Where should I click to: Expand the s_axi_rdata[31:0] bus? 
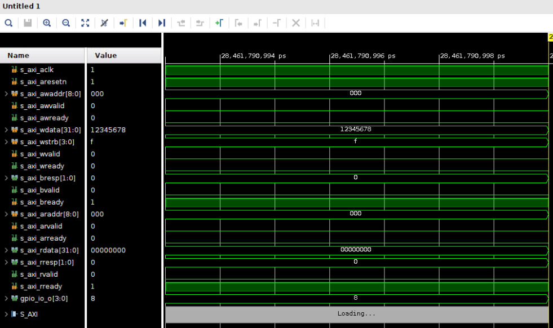(6, 250)
